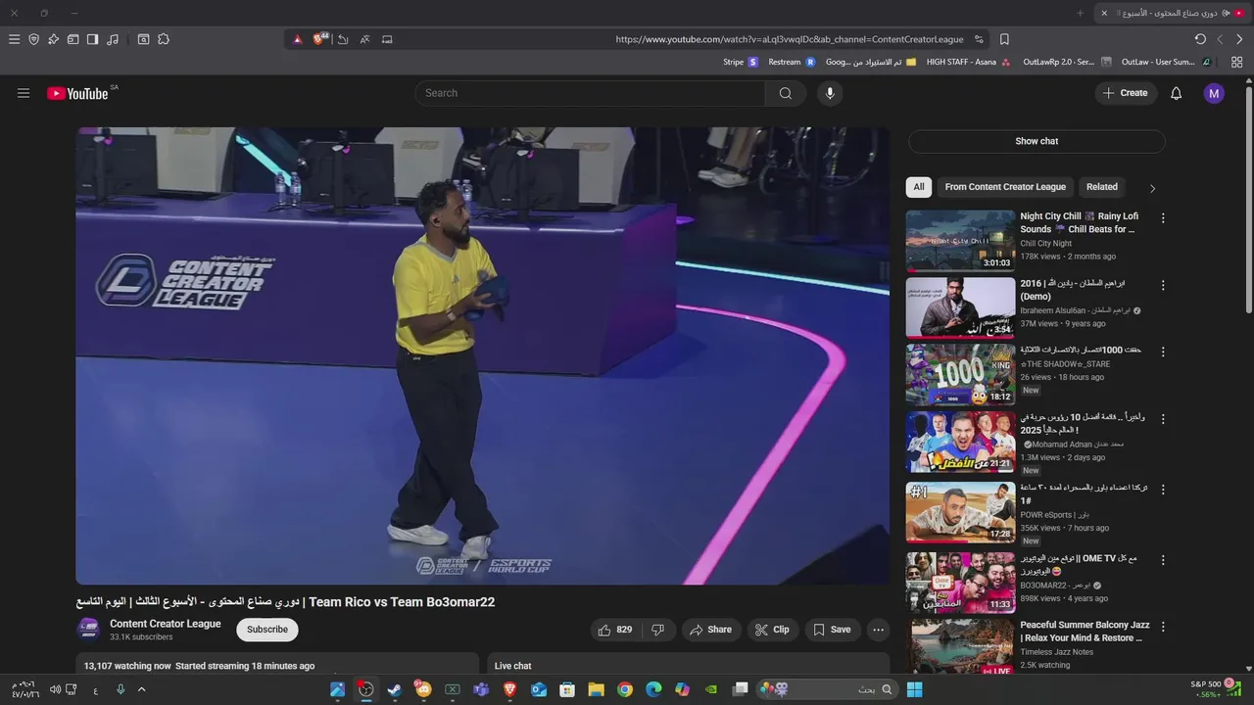The height and width of the screenshot is (705, 1254).
Task: Save the video to a playlist
Action: (x=832, y=630)
